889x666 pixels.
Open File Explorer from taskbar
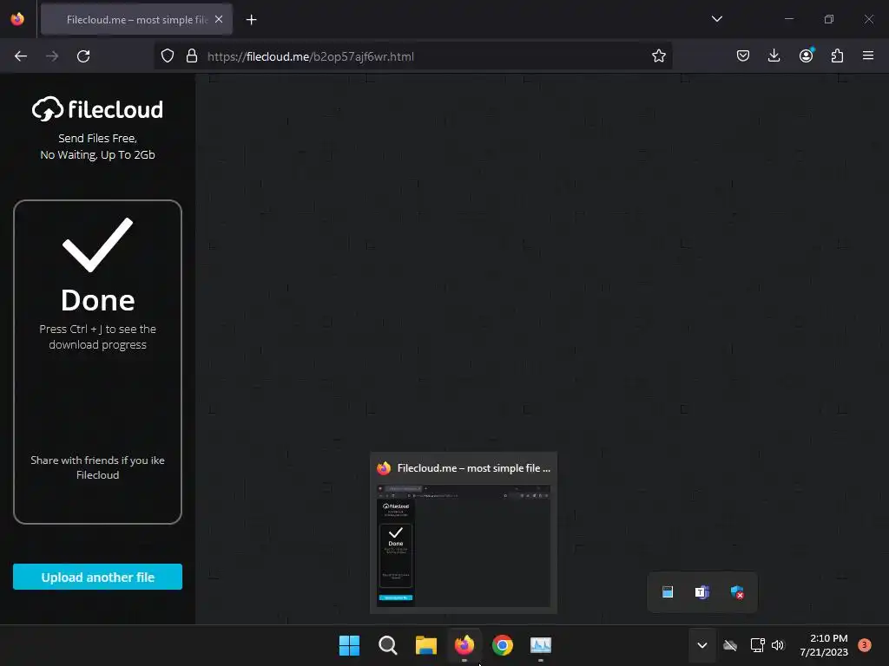point(425,645)
